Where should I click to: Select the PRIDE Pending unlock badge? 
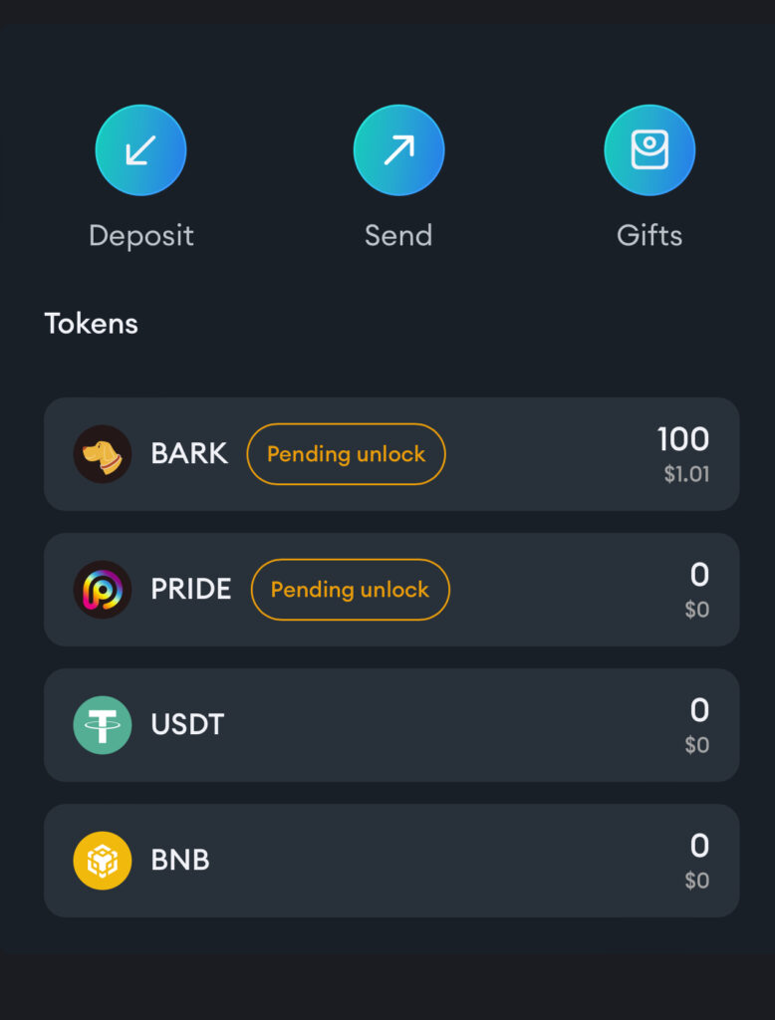(350, 590)
